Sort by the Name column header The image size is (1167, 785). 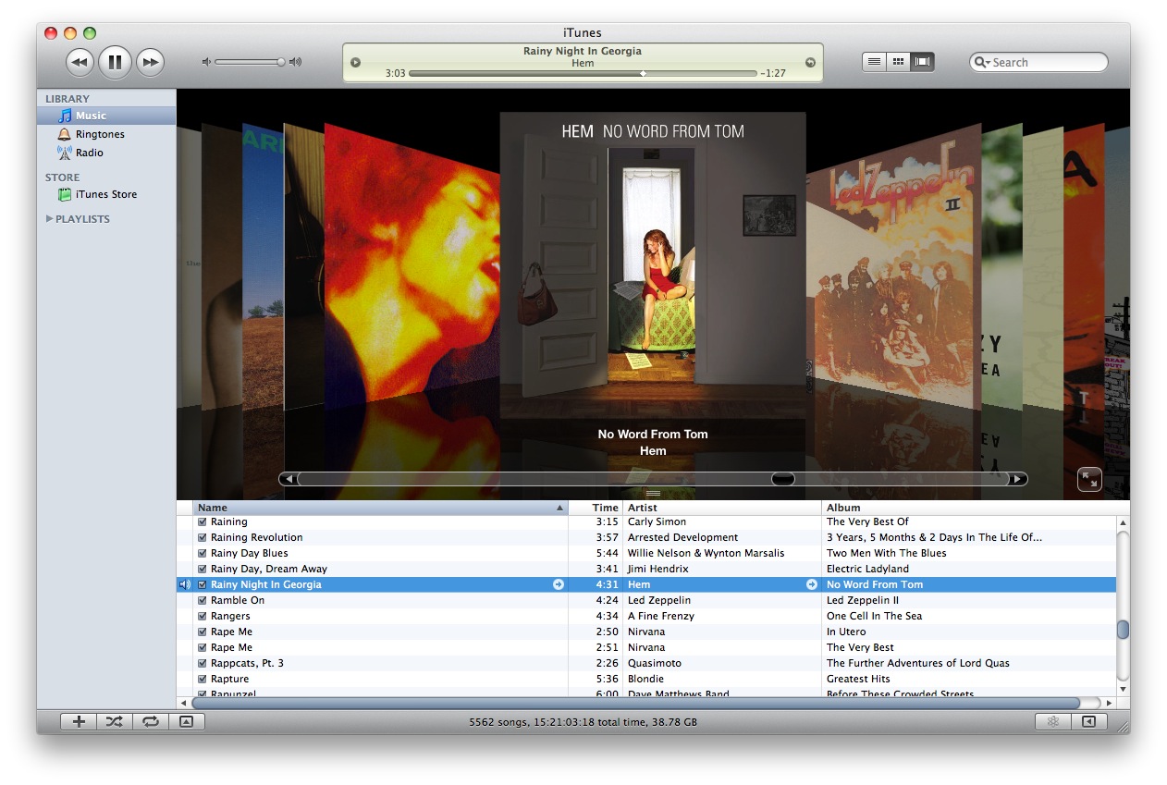[x=380, y=508]
